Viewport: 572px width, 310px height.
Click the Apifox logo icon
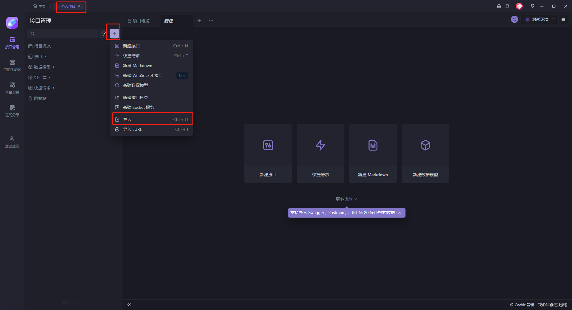tap(12, 23)
